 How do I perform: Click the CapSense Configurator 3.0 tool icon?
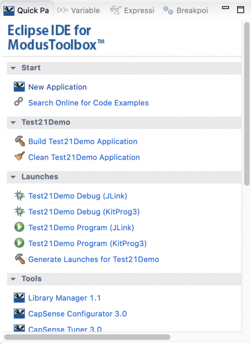click(19, 313)
